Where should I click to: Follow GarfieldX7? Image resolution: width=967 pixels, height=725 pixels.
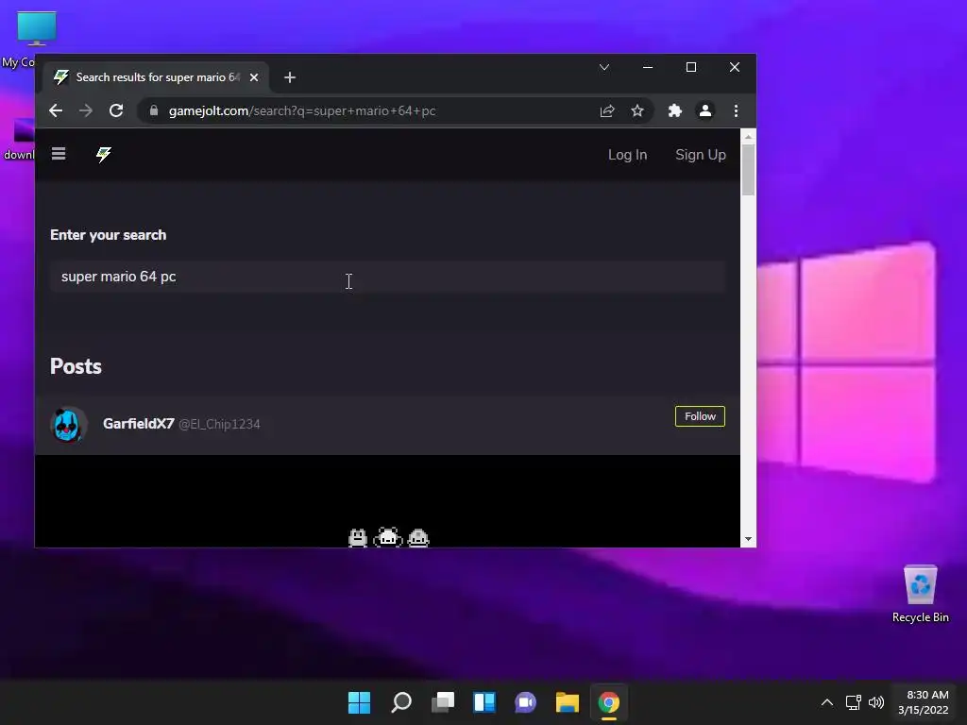click(x=700, y=416)
